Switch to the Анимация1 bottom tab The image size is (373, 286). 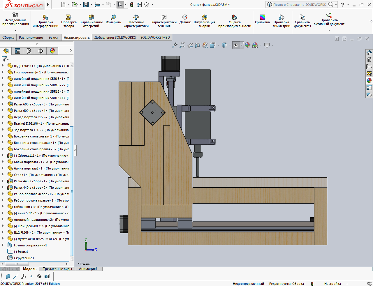[x=88, y=269]
